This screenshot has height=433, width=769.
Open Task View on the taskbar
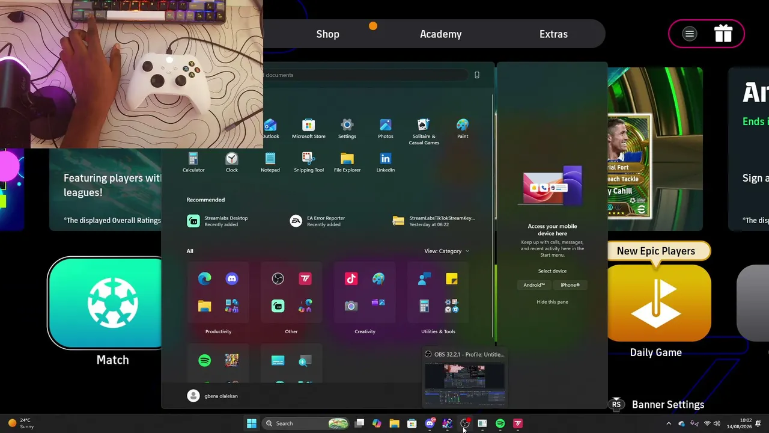[x=359, y=423]
